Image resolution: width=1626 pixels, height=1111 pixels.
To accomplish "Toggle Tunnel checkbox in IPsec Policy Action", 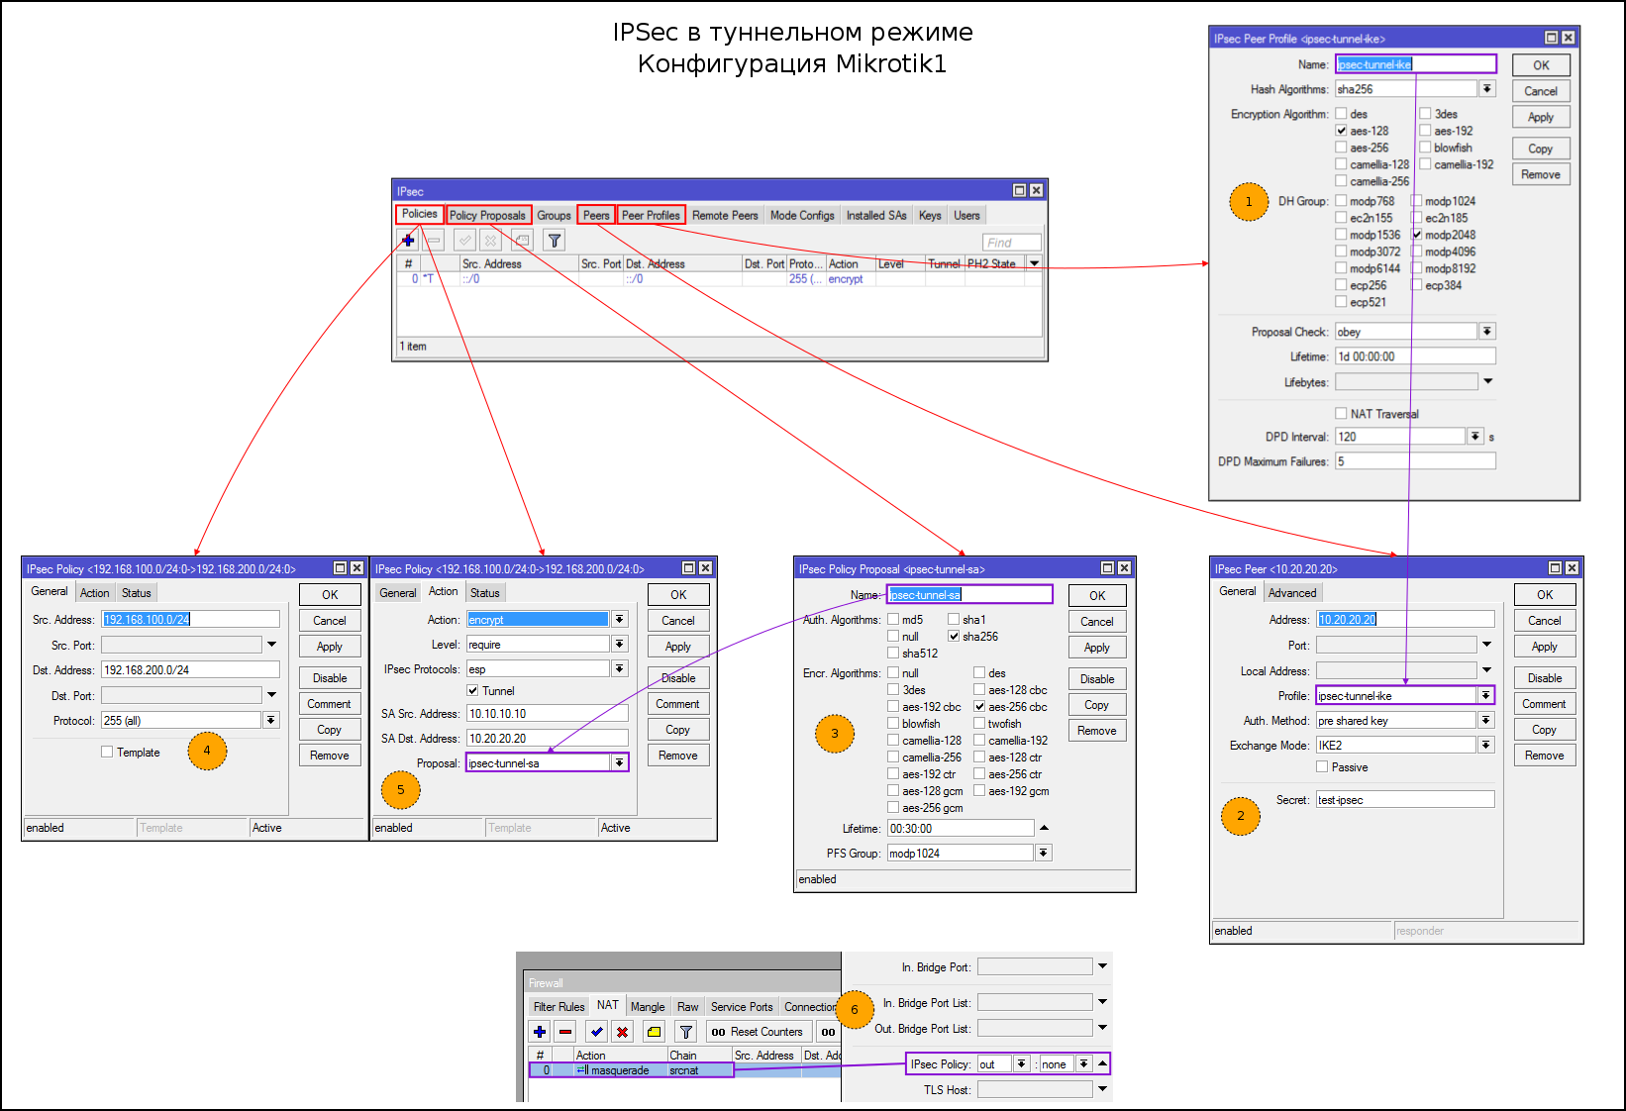I will tap(472, 690).
